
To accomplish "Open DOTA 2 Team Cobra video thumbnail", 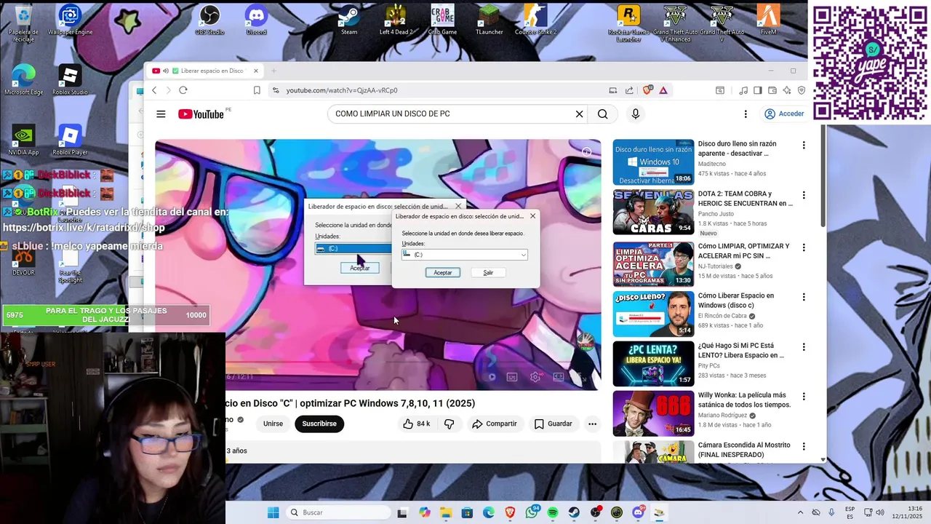I will coord(653,212).
